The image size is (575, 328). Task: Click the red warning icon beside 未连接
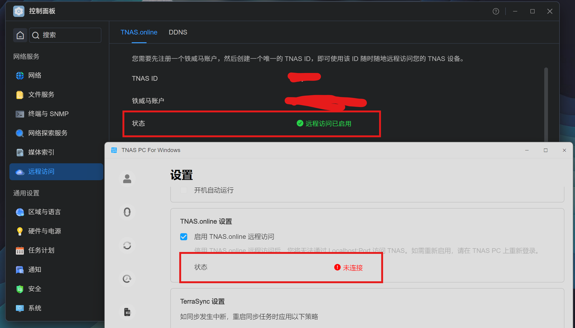[337, 267]
